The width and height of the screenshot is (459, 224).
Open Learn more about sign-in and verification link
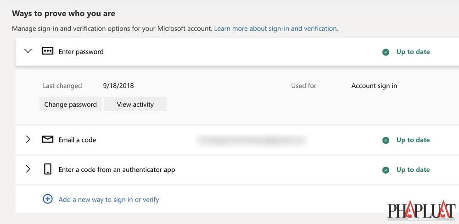(276, 28)
